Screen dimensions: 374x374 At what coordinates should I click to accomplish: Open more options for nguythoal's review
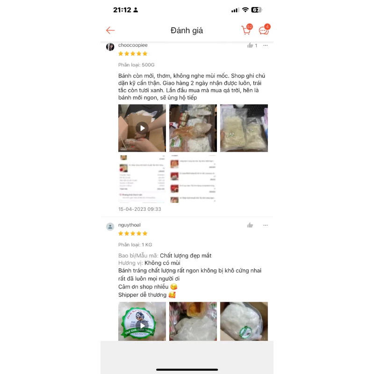tap(266, 225)
